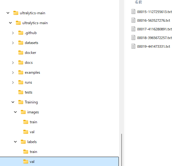Expand the .github folder
Screen dimensions: 188x166
click(13, 33)
